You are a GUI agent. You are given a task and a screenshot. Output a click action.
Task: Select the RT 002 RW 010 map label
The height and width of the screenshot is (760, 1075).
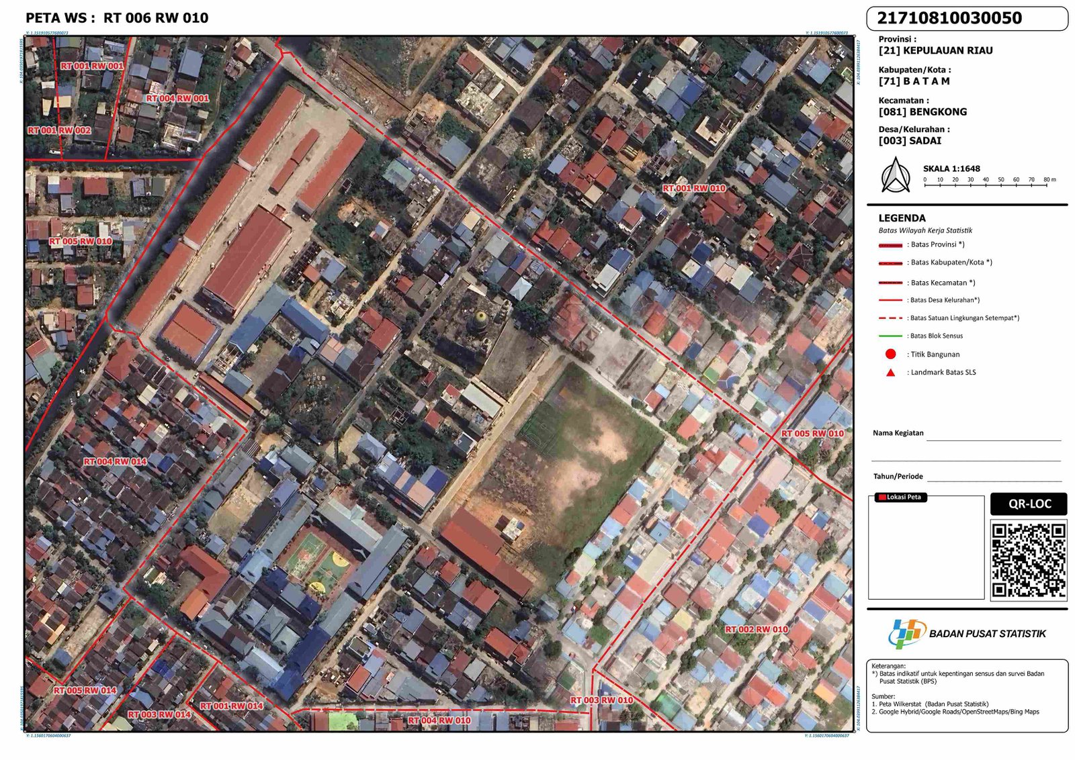(x=757, y=630)
